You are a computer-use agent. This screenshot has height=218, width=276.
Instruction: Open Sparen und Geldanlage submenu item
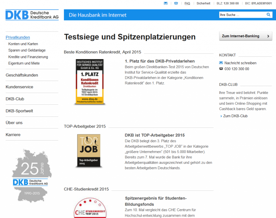[27, 50]
